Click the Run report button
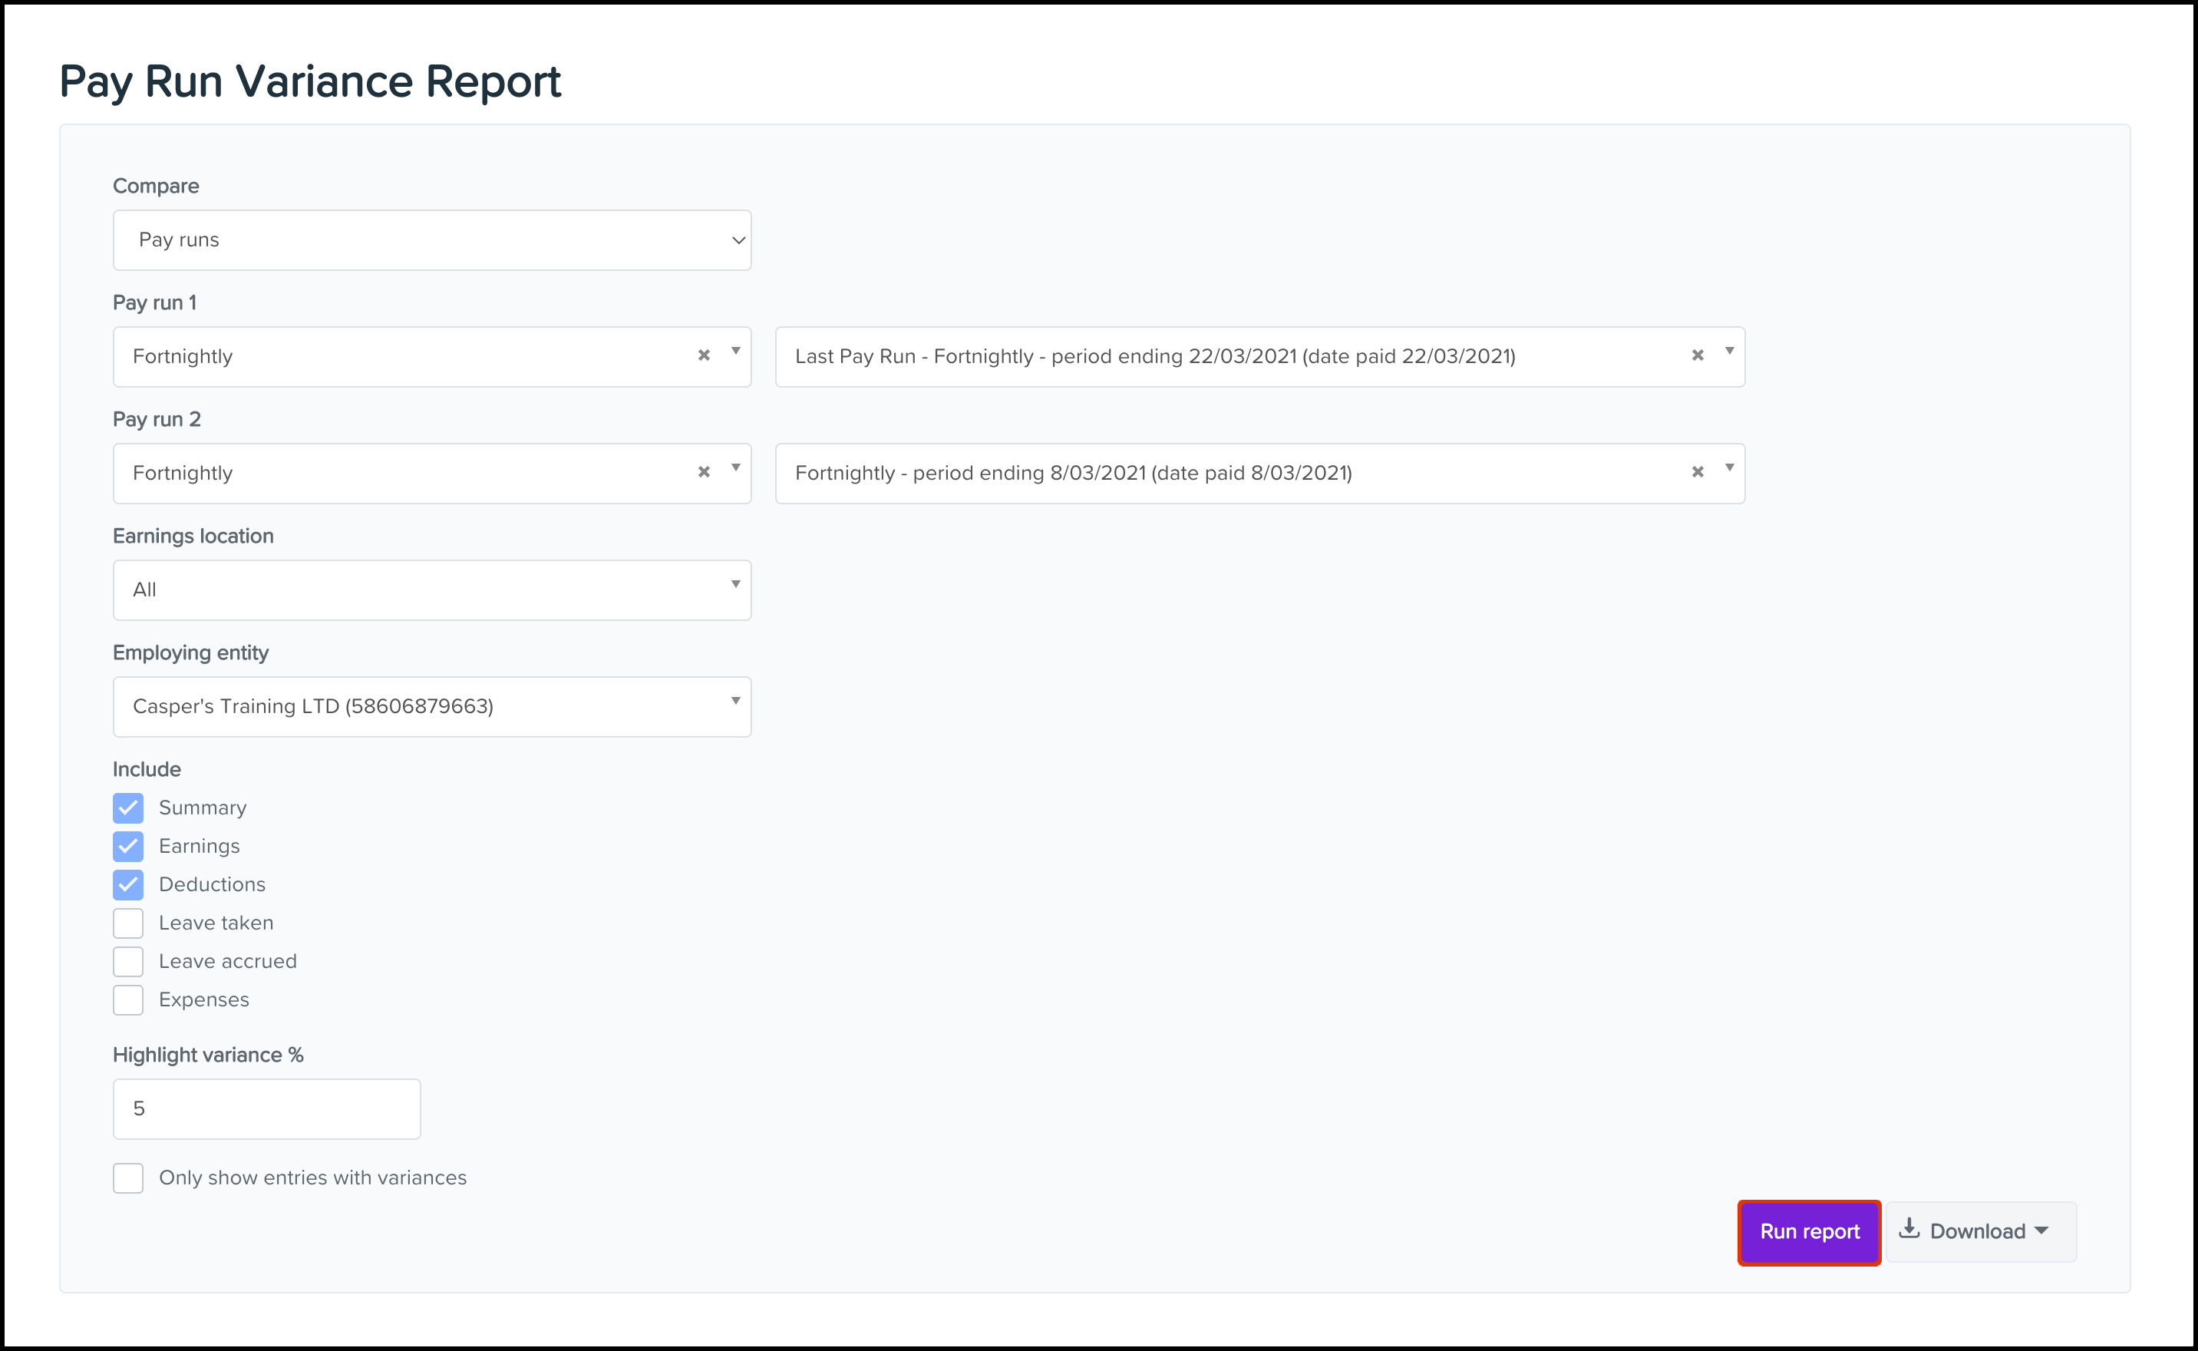 (x=1809, y=1231)
